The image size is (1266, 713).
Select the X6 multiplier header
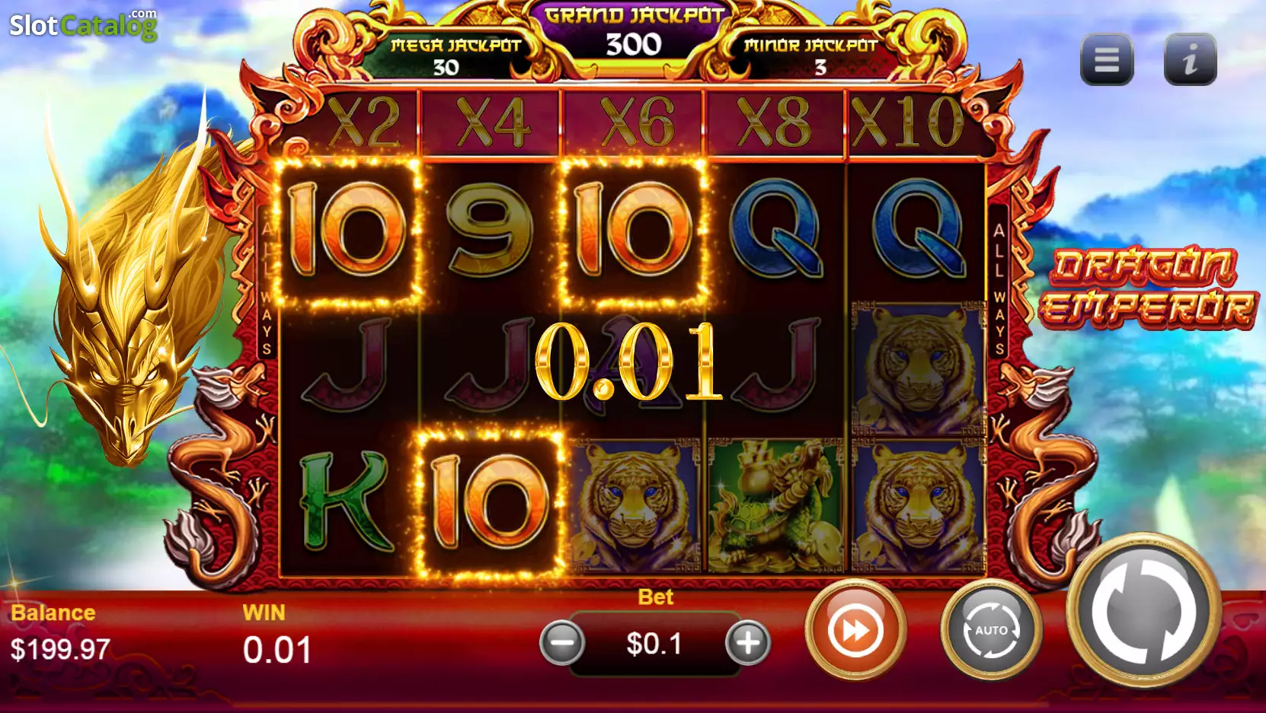(637, 123)
